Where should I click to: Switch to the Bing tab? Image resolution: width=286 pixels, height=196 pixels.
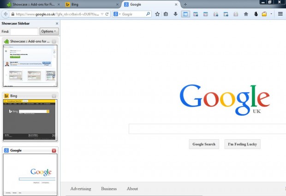[88, 5]
